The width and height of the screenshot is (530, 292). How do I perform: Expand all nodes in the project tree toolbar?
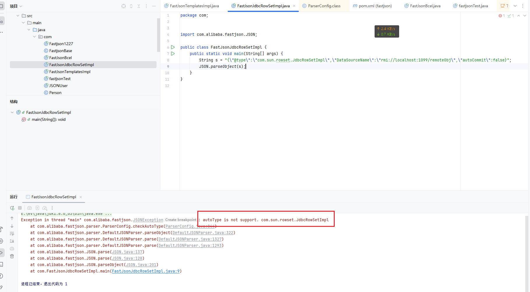(131, 6)
